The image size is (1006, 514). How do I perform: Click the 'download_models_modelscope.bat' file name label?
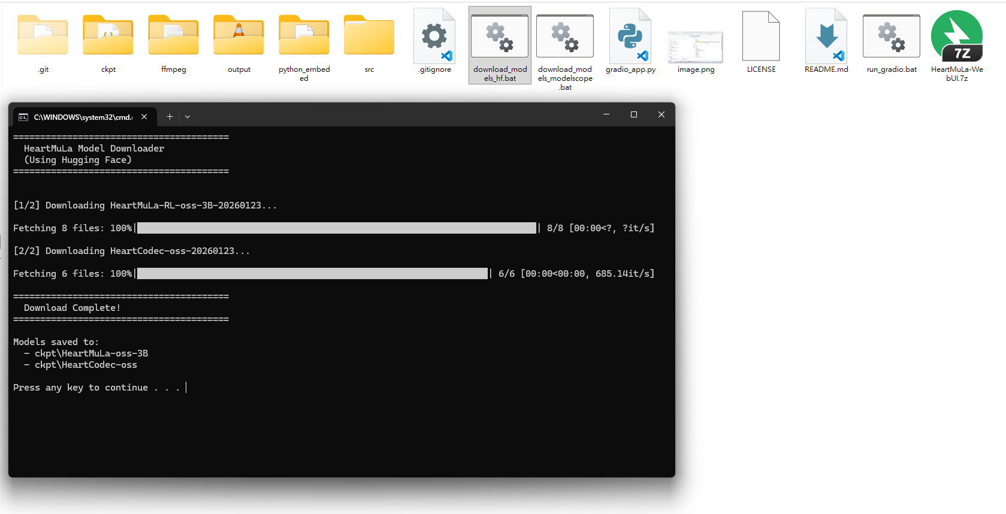pyautogui.click(x=565, y=78)
